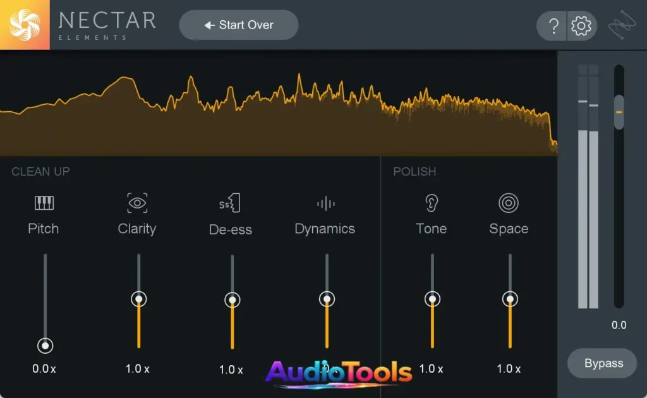Grab the Dynamics slider handle

coord(325,298)
